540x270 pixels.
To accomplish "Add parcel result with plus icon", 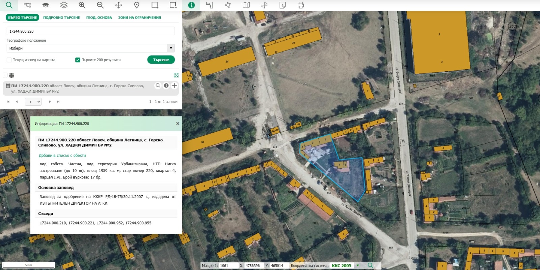I will [174, 86].
